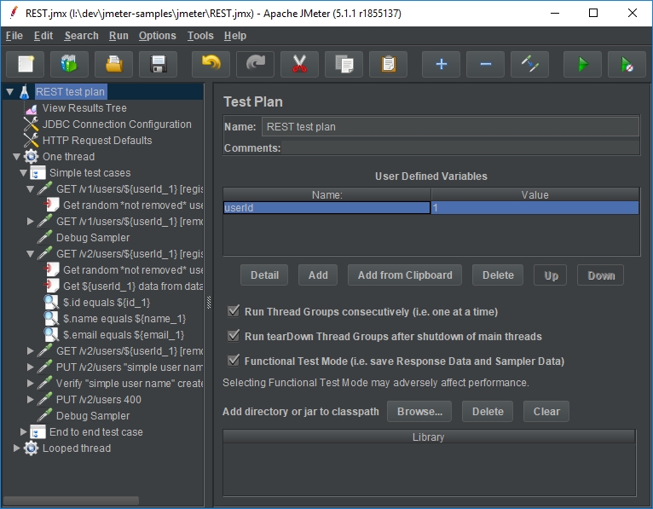Click the Undo arrow icon

point(211,65)
